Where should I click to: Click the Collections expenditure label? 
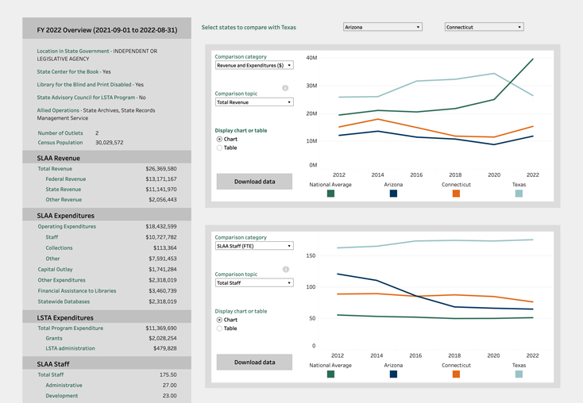click(x=59, y=248)
